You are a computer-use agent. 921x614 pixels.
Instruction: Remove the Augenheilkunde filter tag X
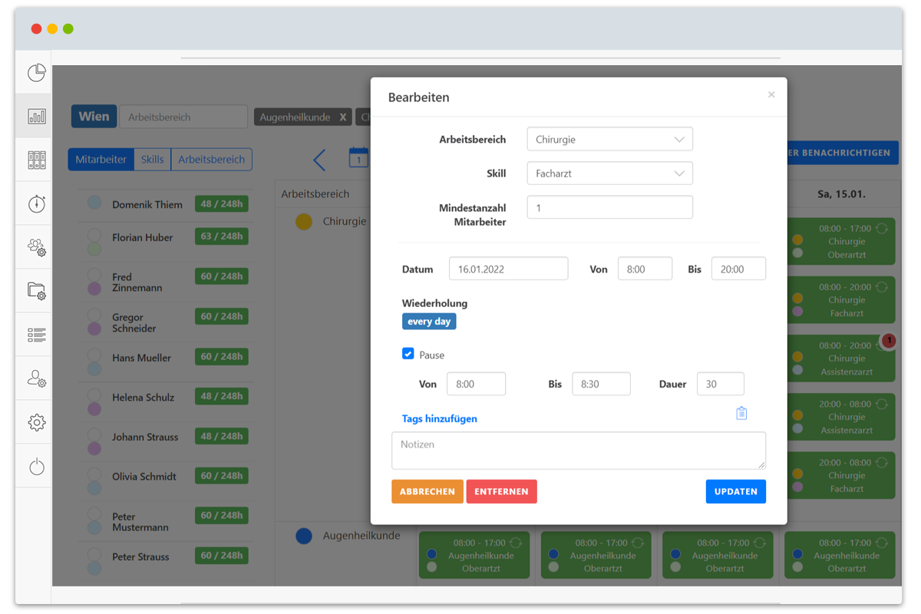point(343,117)
